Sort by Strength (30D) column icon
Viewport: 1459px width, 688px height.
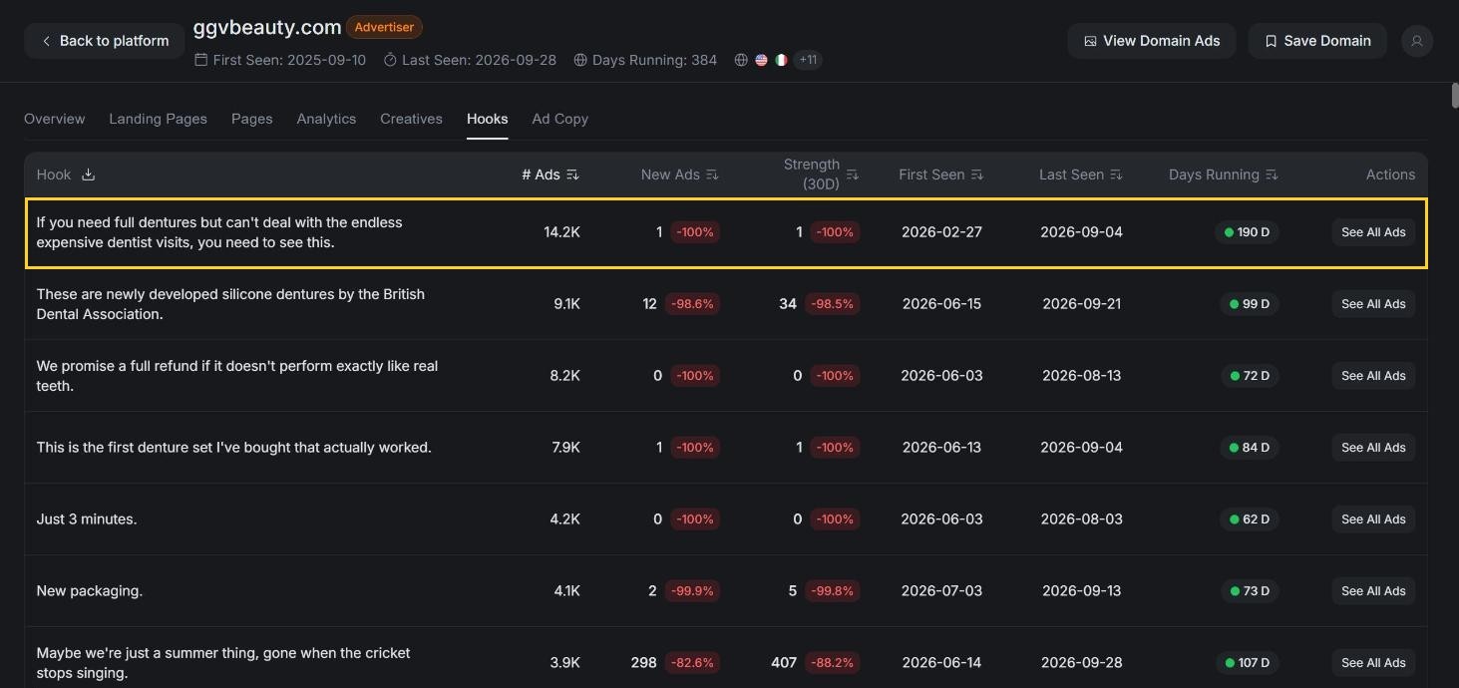point(852,174)
